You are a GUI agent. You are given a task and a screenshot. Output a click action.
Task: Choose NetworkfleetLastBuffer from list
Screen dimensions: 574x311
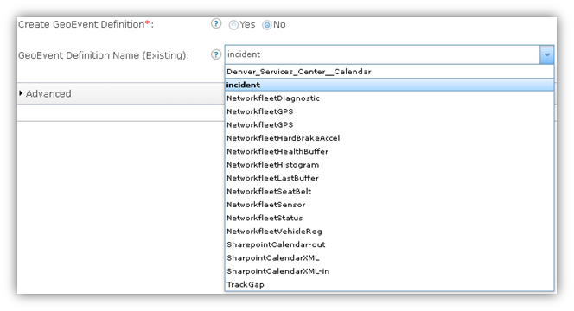tap(389, 178)
